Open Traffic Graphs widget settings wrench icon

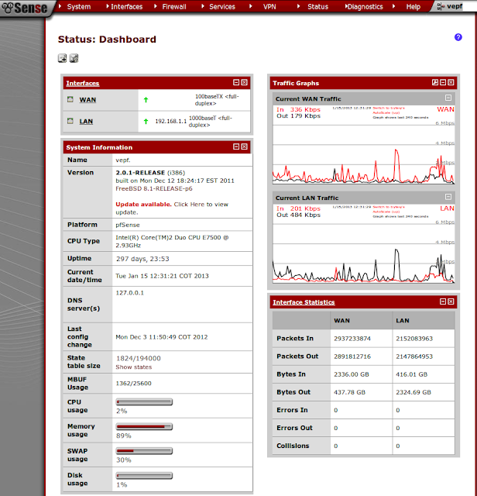click(435, 83)
